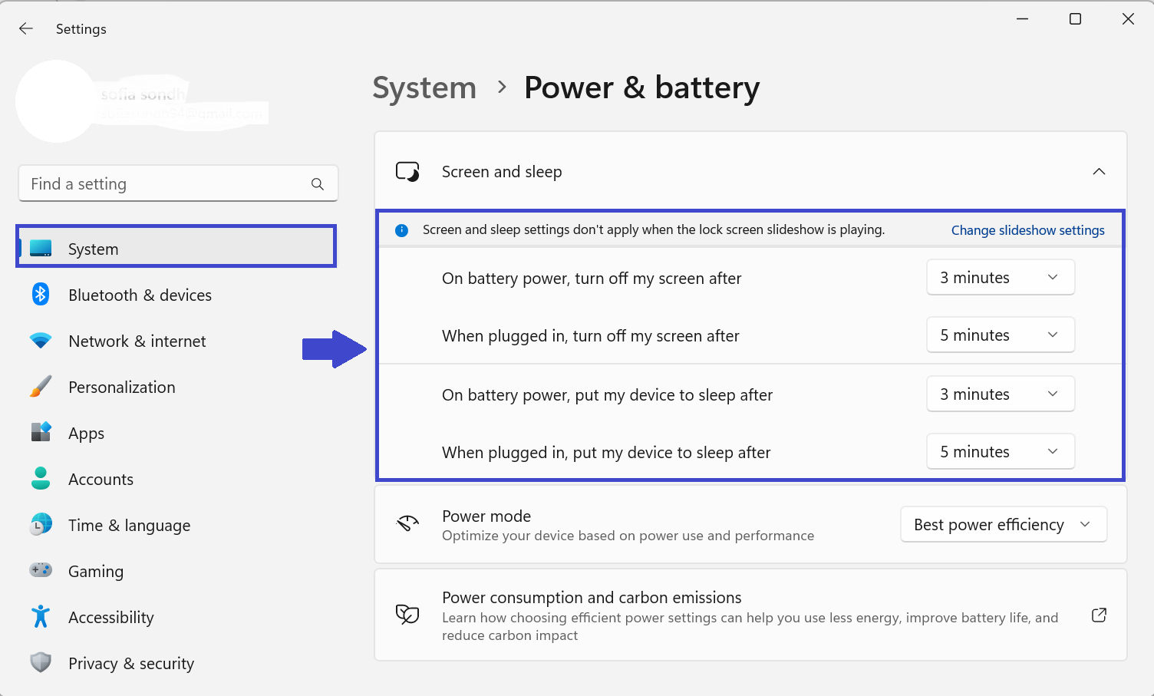This screenshot has height=696, width=1154.
Task: Click the Network & internet wifi icon
Action: pyautogui.click(x=41, y=341)
